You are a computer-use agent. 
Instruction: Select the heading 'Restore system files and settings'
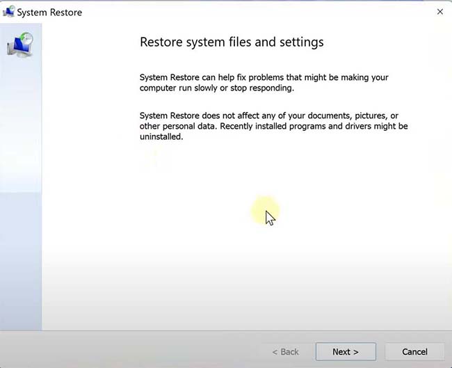point(232,42)
